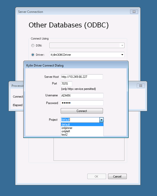157x196 pixels.
Task: Click the greyed-out OK button
Action: pos(97,176)
